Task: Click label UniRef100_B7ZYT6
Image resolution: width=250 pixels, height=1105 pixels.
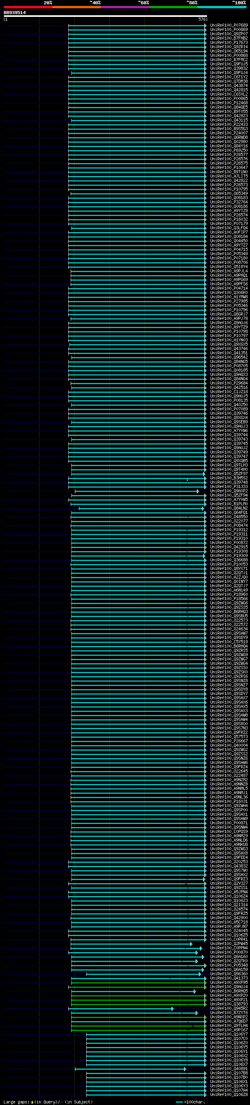Action: [x=229, y=1012]
